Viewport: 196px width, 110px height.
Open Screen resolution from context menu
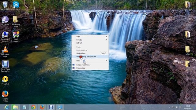pyautogui.click(x=90, y=65)
